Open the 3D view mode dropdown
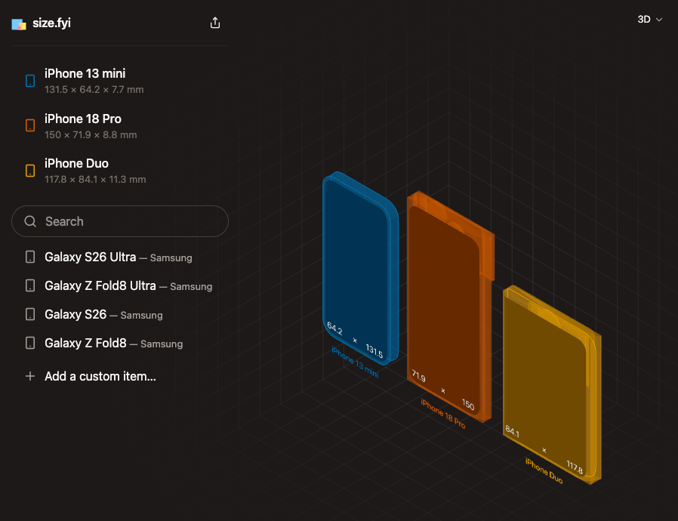This screenshot has width=678, height=521. (649, 20)
